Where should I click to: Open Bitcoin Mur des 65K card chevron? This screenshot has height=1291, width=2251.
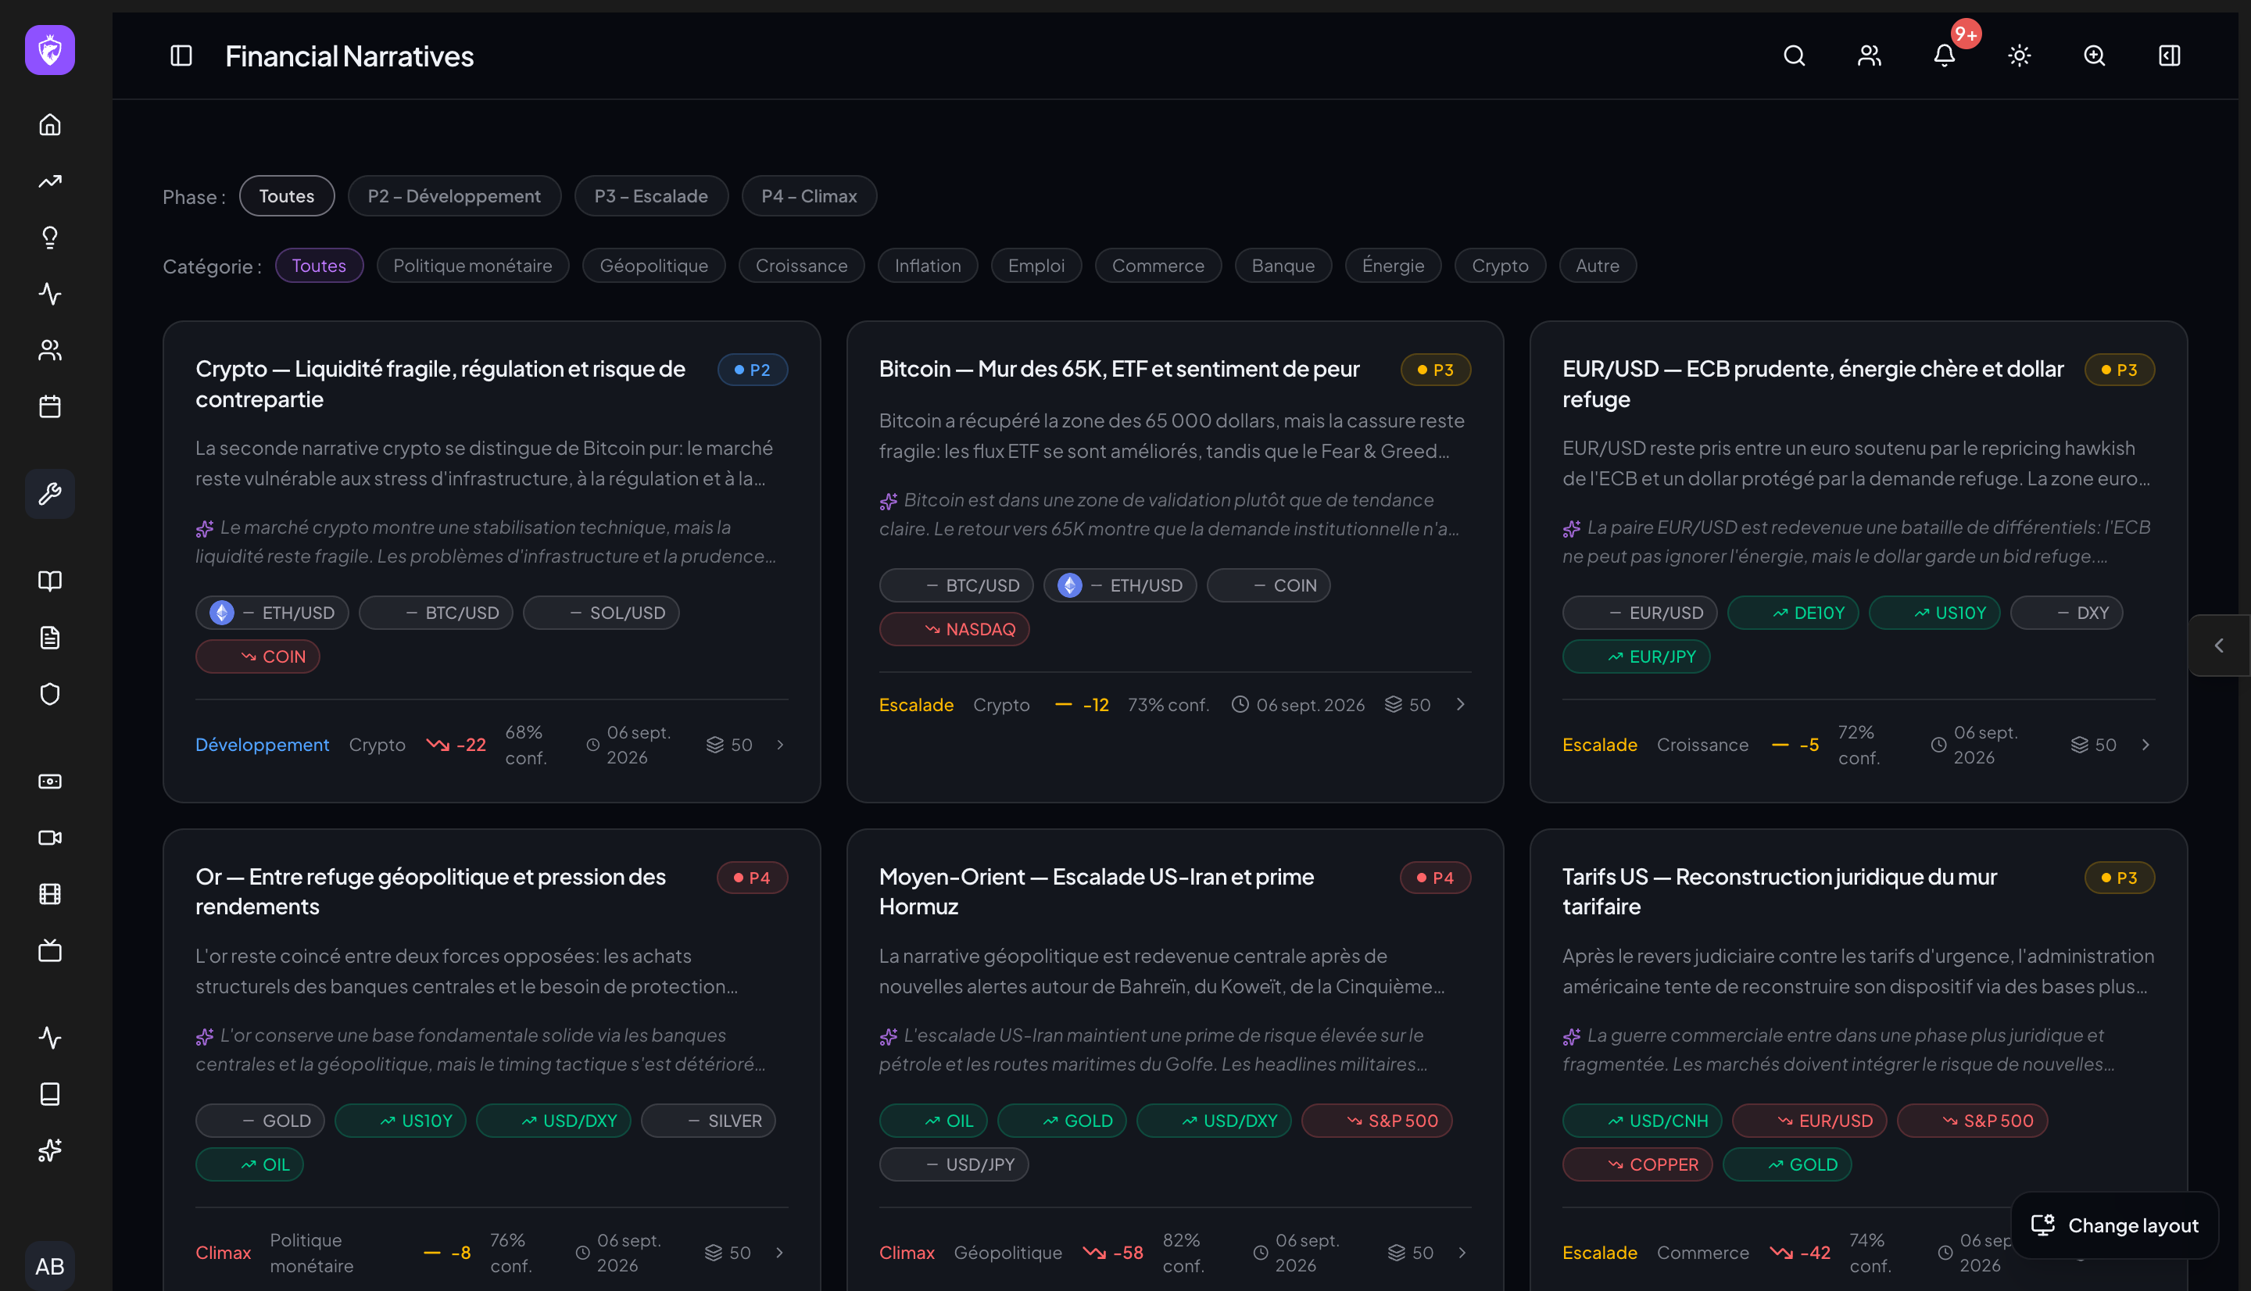(1460, 704)
